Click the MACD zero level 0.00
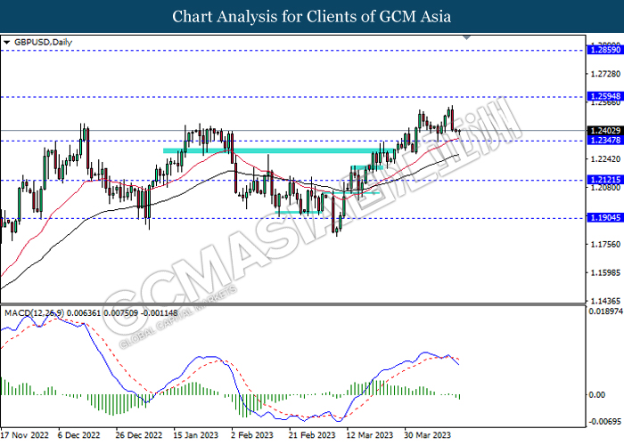Image resolution: width=624 pixels, height=445 pixels. click(x=596, y=395)
